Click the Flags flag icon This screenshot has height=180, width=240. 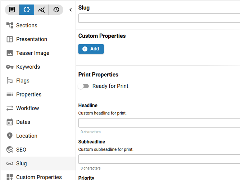click(10, 81)
